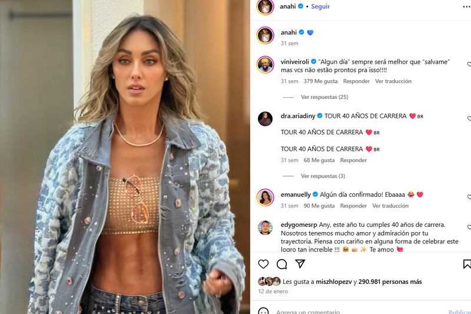Image resolution: width=471 pixels, height=314 pixels.
Task: Expand Ver respuestas (25)
Action: coord(324,97)
